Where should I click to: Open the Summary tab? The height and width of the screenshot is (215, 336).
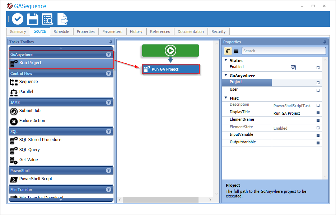[18, 32]
